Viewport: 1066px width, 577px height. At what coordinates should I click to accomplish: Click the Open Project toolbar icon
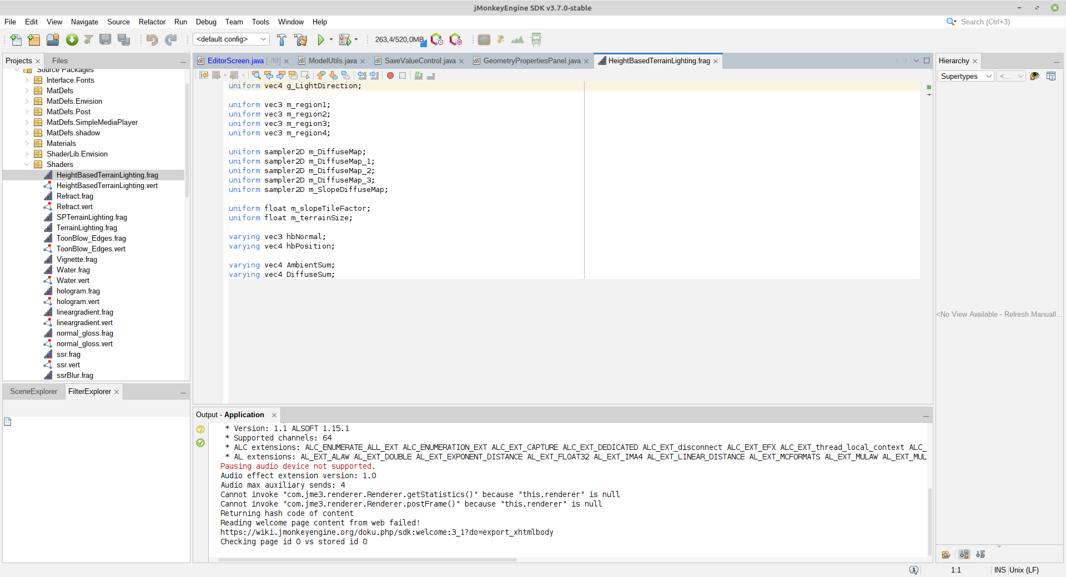pos(53,39)
